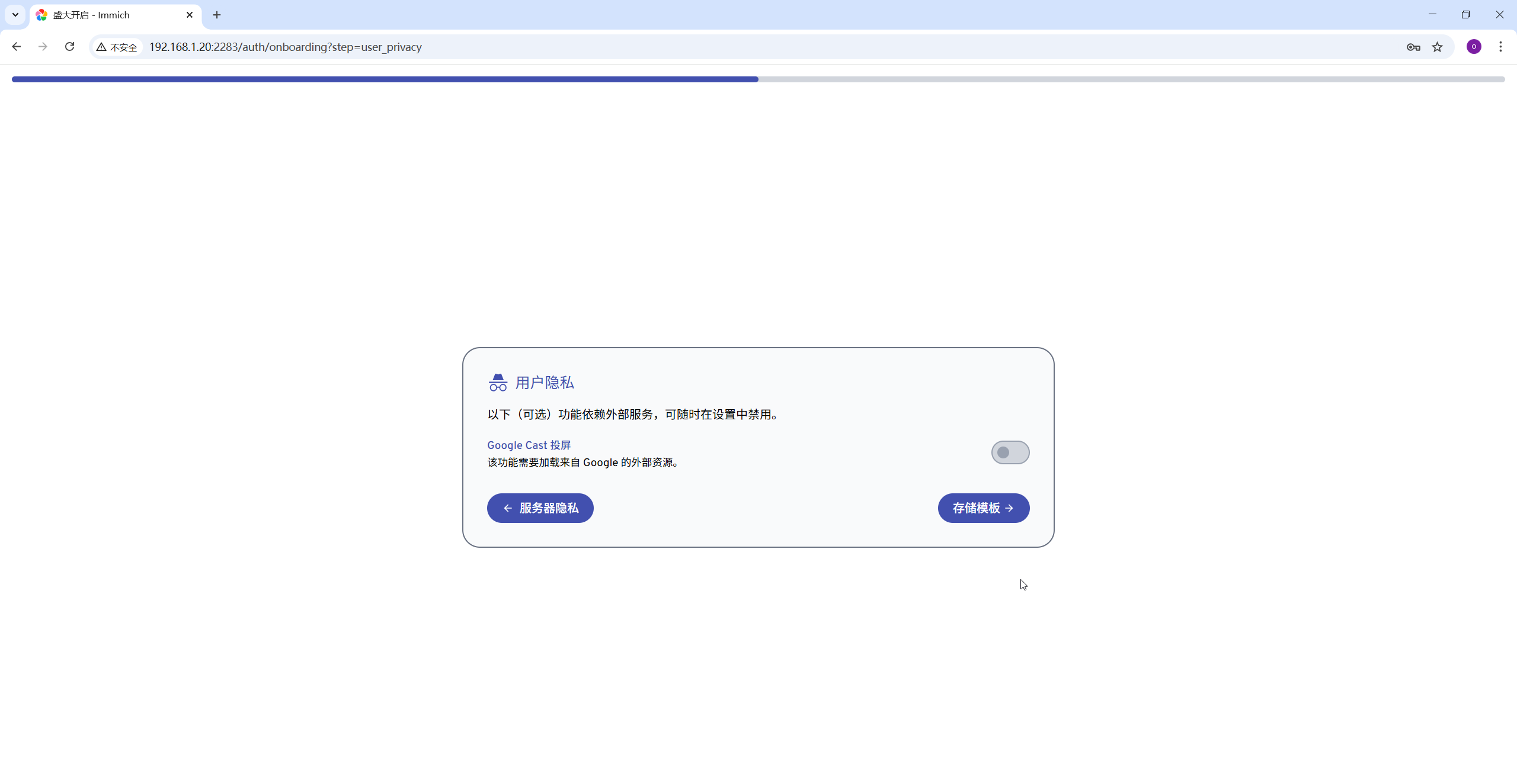Open Chrome three-dot menu
Screen dimensions: 1517x761
pyautogui.click(x=1500, y=47)
